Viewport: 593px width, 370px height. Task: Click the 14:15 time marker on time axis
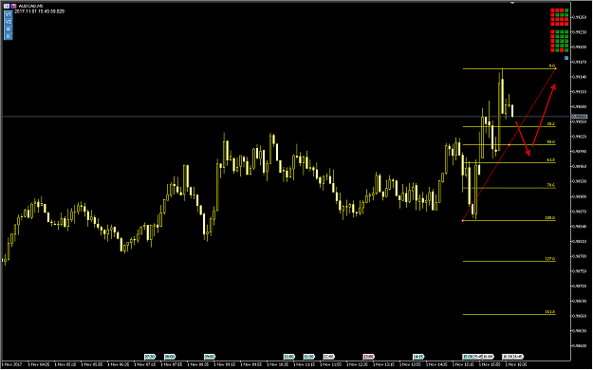417,357
